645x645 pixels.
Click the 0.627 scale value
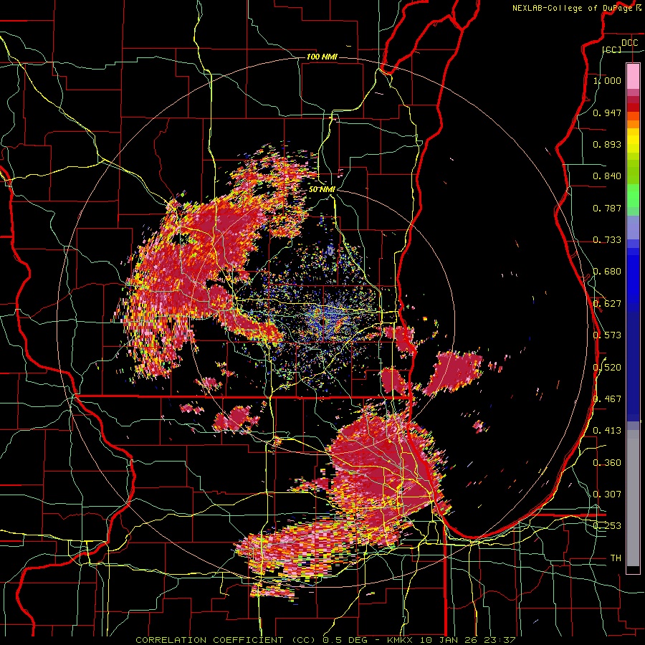607,304
